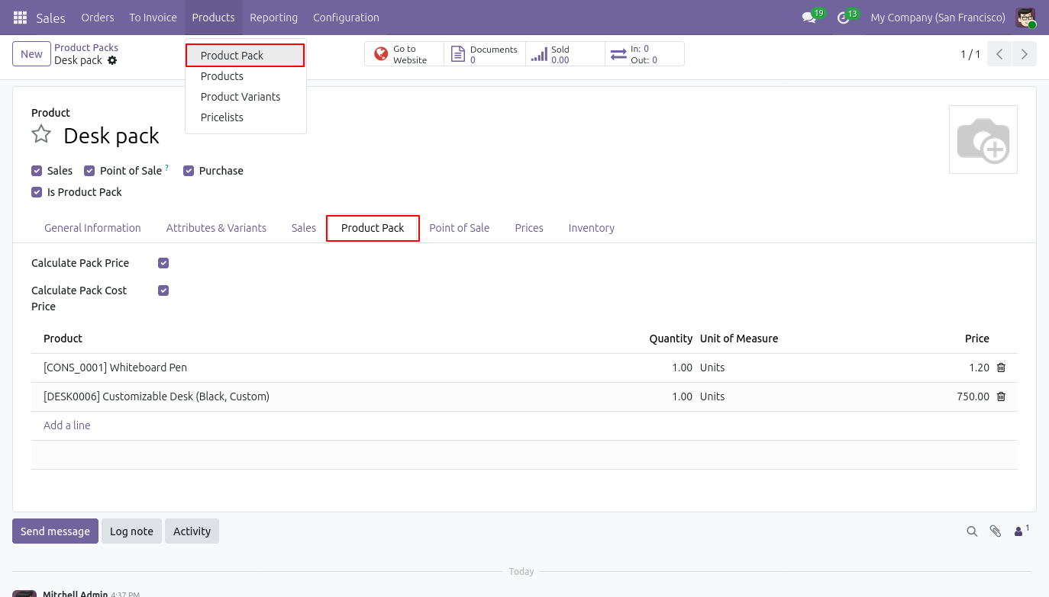Select Product Pack in dropdown menu

point(245,56)
